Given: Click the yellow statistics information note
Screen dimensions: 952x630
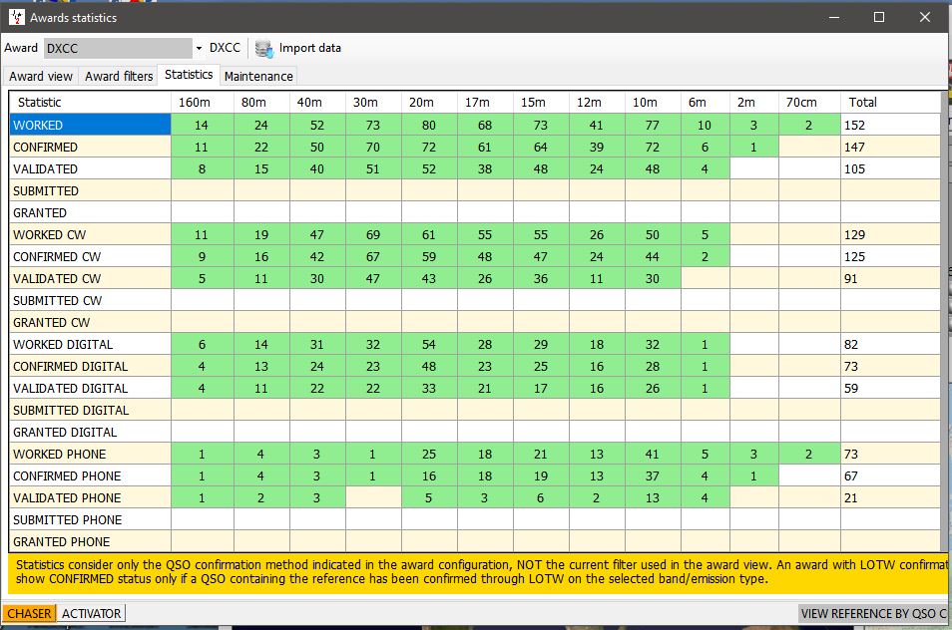Looking at the screenshot, I should [478, 572].
